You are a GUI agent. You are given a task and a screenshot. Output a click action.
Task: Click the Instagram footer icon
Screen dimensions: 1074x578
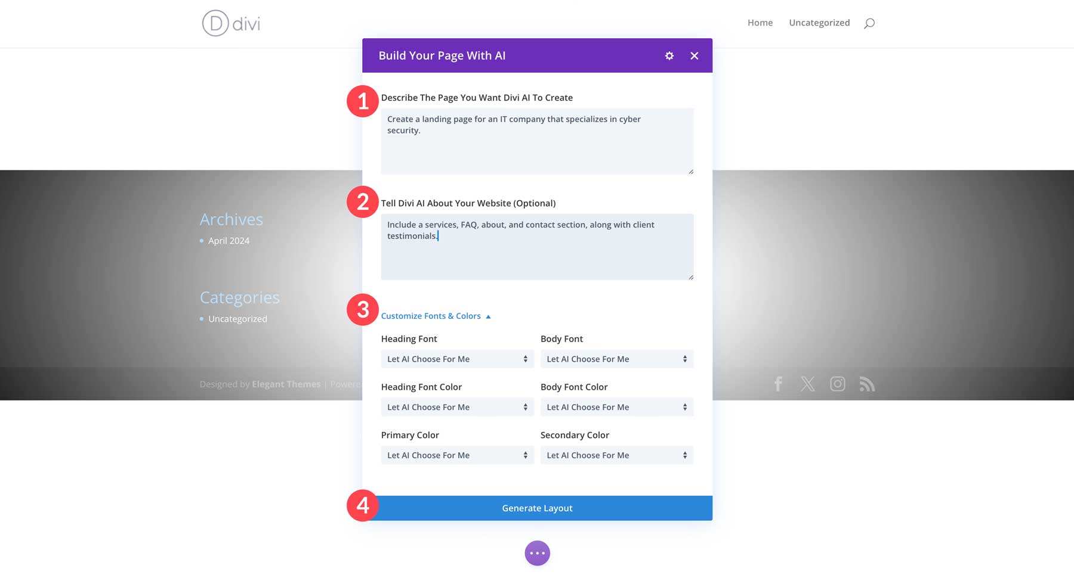pos(838,384)
